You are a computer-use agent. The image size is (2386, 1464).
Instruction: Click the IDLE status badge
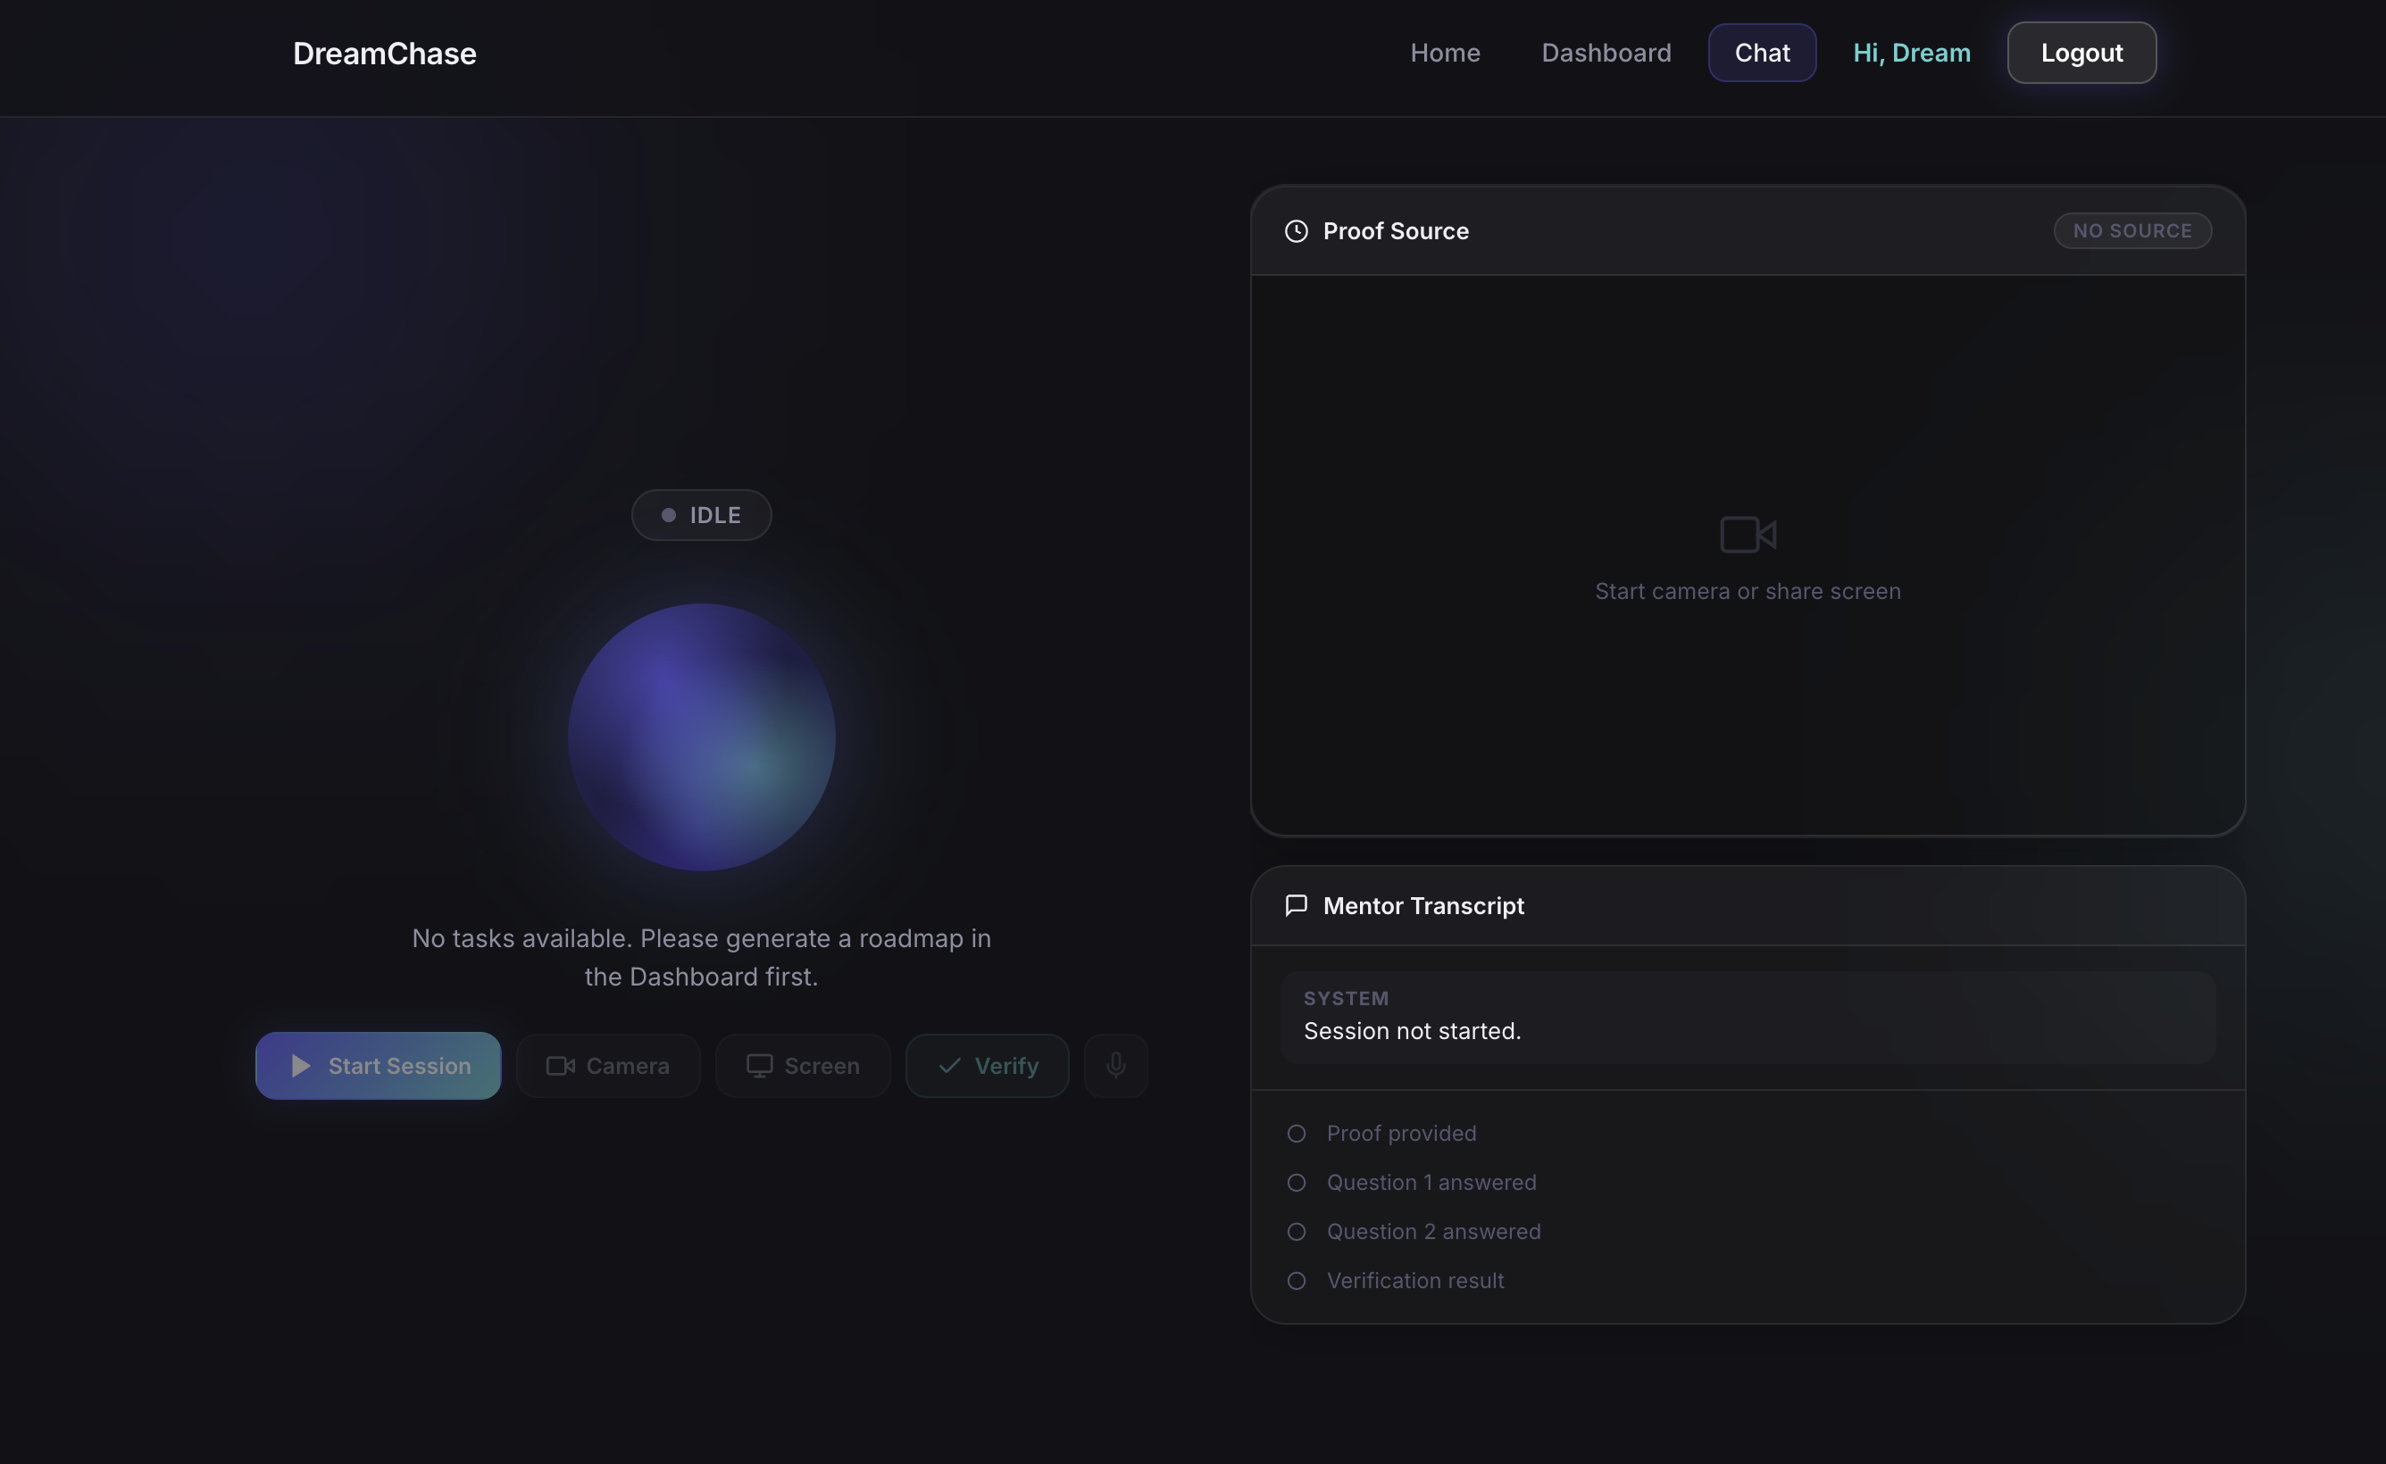tap(701, 515)
